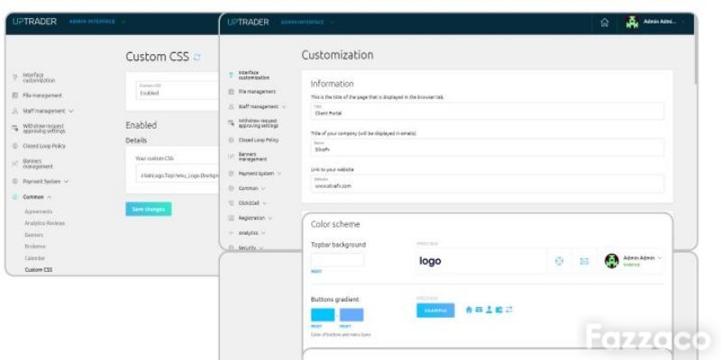Pick the Topbar background color swatch

pyautogui.click(x=337, y=260)
